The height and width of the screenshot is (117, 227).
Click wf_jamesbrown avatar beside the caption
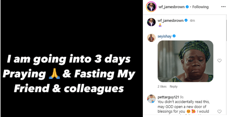pyautogui.click(x=151, y=22)
